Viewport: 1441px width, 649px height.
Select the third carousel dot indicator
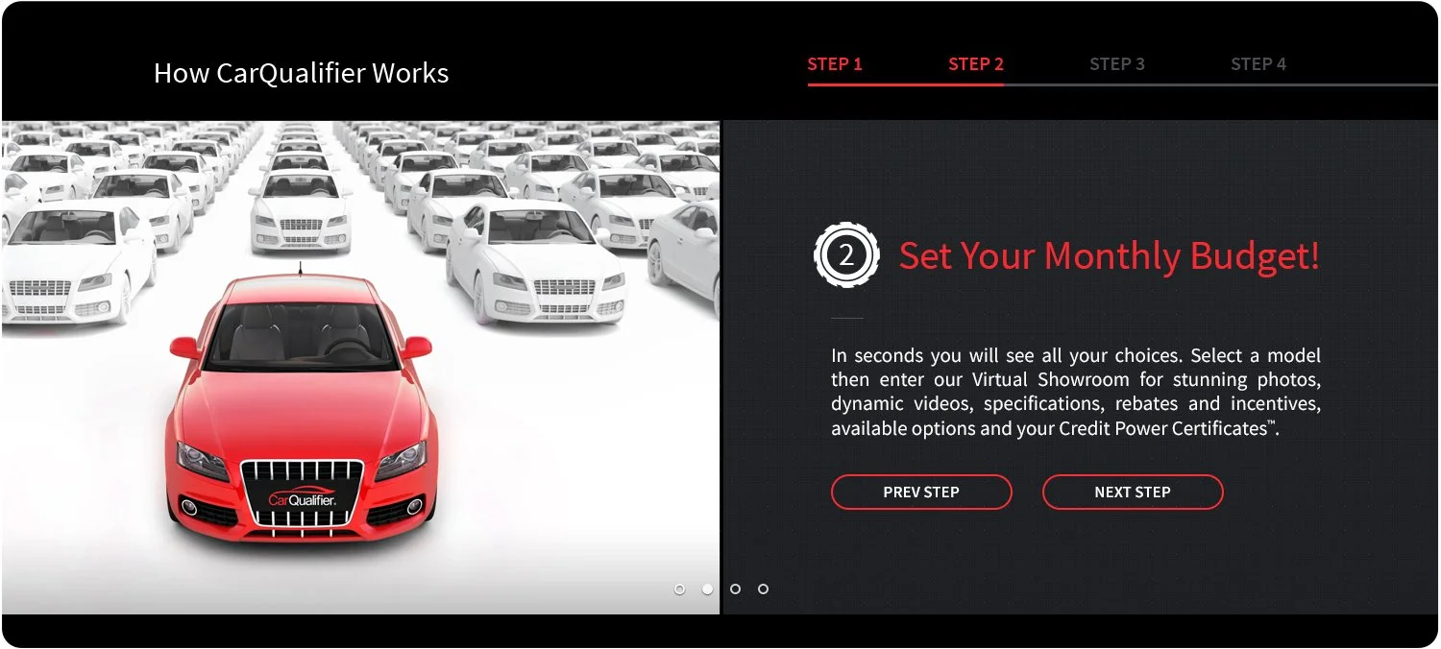coord(736,589)
